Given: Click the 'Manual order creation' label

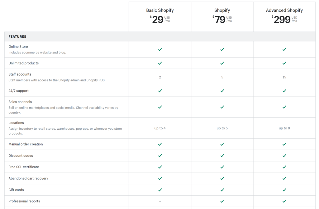Looking at the screenshot, I should tap(26, 144).
